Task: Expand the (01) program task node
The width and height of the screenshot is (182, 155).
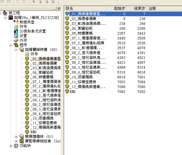Action: pos(16,136)
